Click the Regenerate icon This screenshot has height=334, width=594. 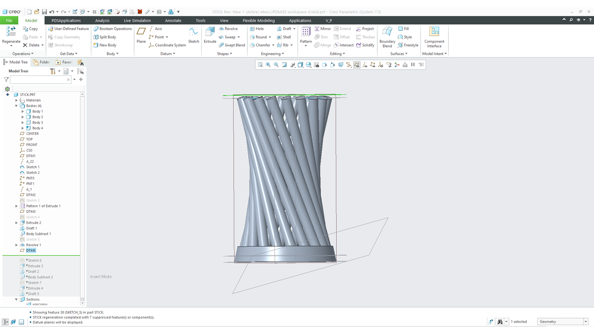coord(11,32)
